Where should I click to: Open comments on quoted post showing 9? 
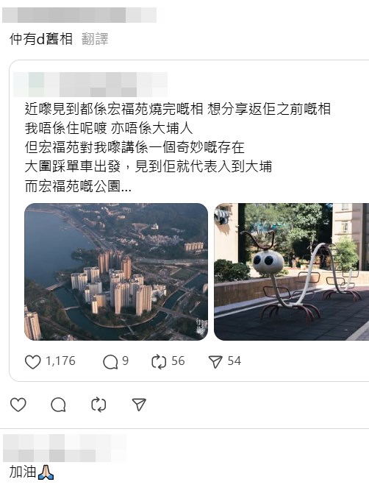tap(110, 361)
